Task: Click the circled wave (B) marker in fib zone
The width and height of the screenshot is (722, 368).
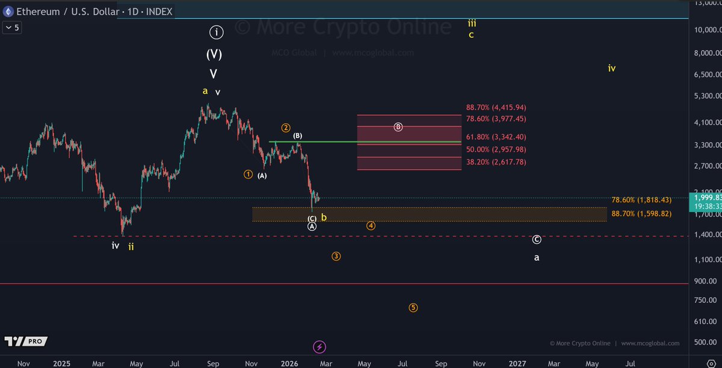Action: click(397, 126)
